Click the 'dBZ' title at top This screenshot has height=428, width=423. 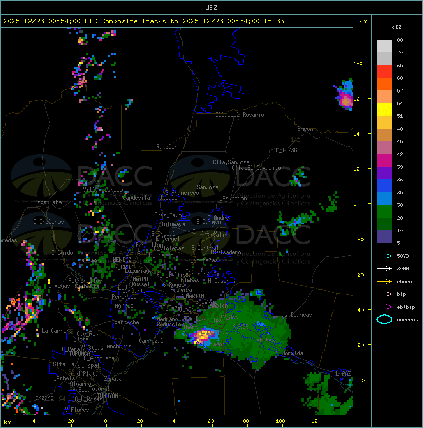point(211,7)
